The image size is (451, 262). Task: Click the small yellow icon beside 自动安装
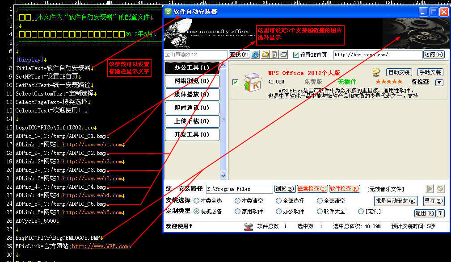(376, 72)
